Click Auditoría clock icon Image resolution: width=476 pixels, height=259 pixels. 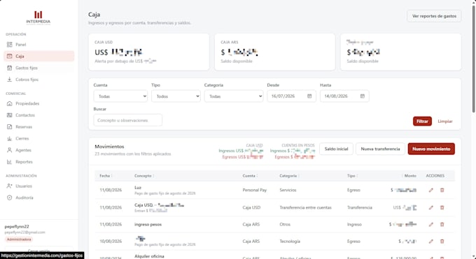pyautogui.click(x=9, y=198)
